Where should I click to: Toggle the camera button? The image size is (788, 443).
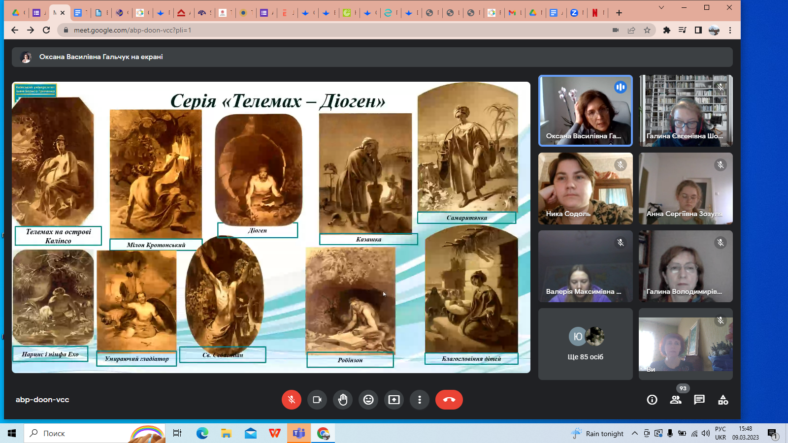tap(317, 400)
